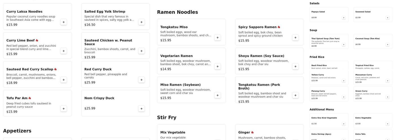This screenshot has height=140, width=394.
Task: Add Sauteed Red Curry Scallop to order
Action: coord(64,80)
